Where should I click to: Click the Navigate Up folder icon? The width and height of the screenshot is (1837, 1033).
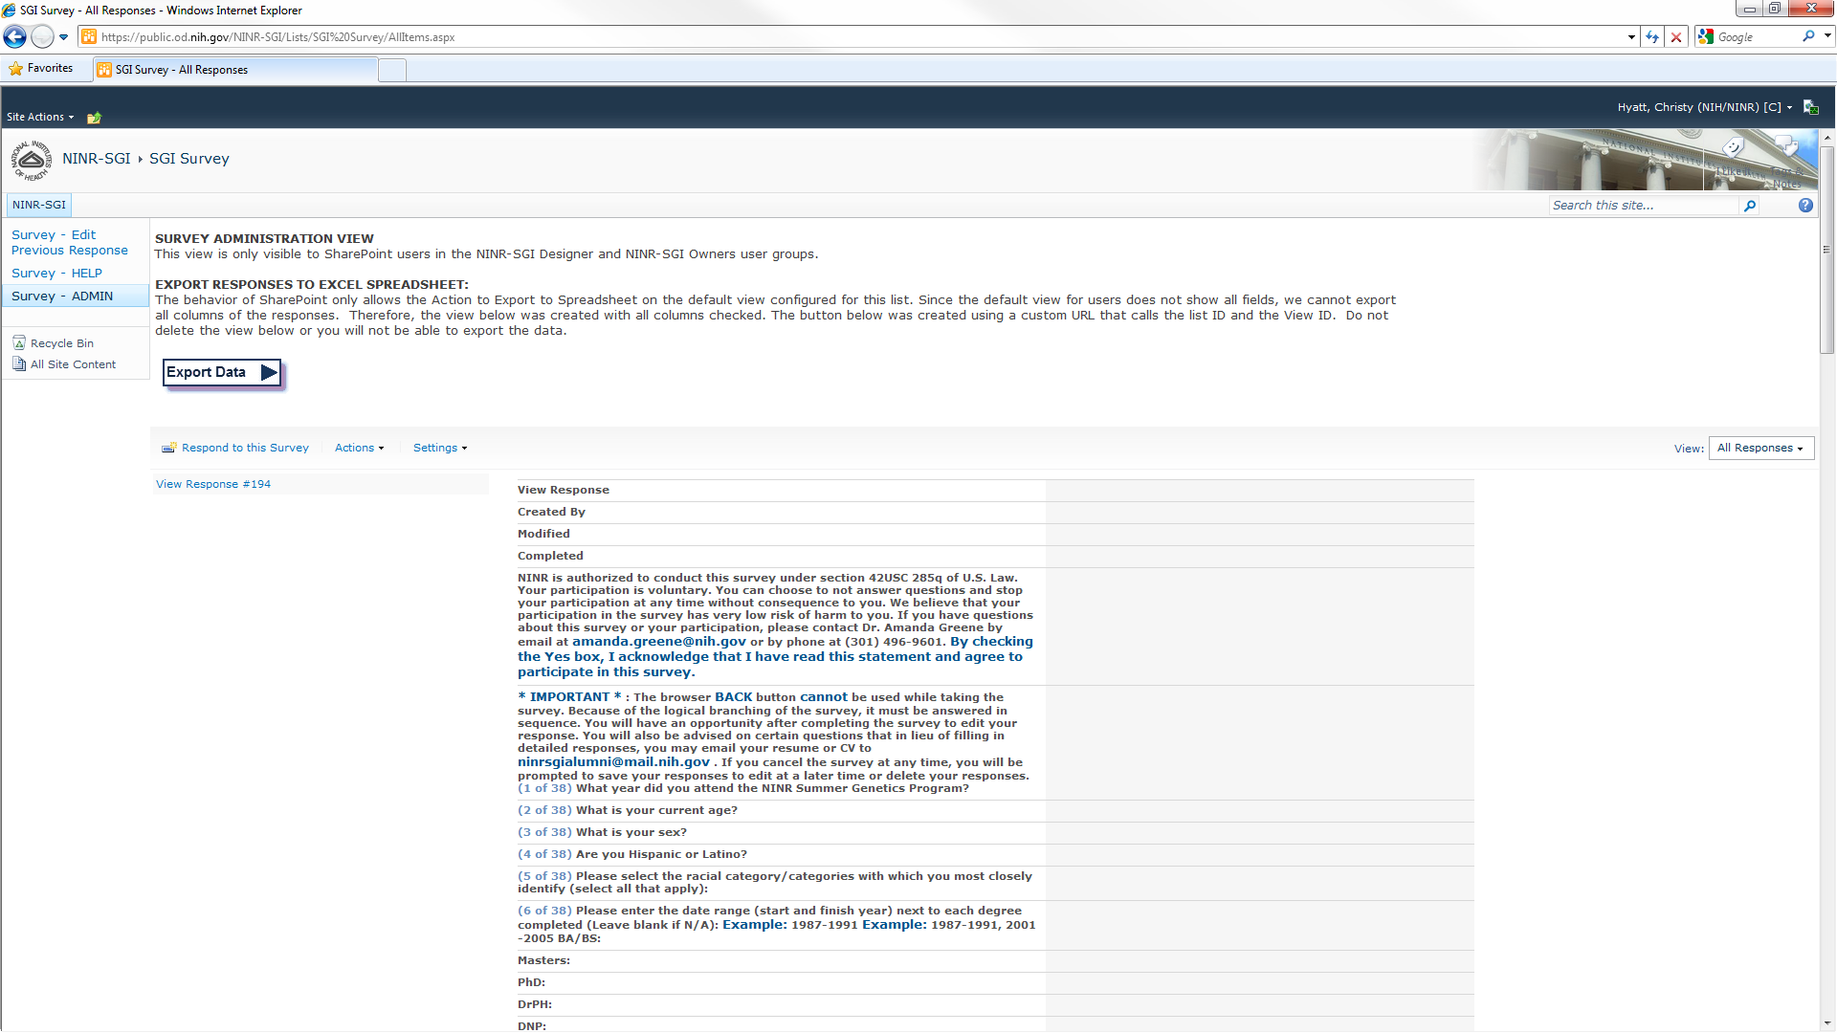tap(94, 118)
